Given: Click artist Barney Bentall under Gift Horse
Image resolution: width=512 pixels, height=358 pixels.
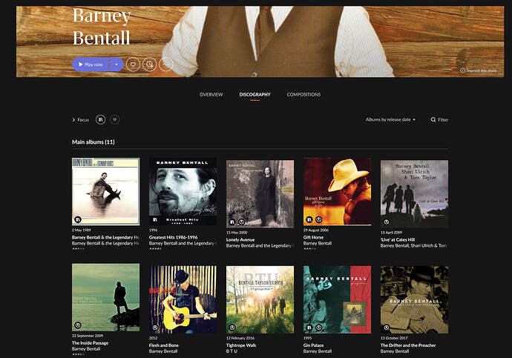Looking at the screenshot, I should [x=318, y=243].
